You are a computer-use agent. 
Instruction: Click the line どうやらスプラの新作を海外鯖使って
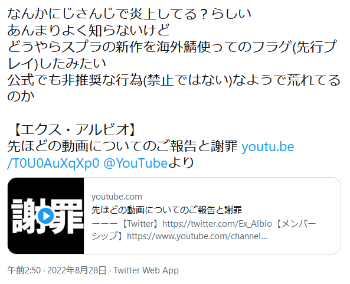[x=172, y=47]
